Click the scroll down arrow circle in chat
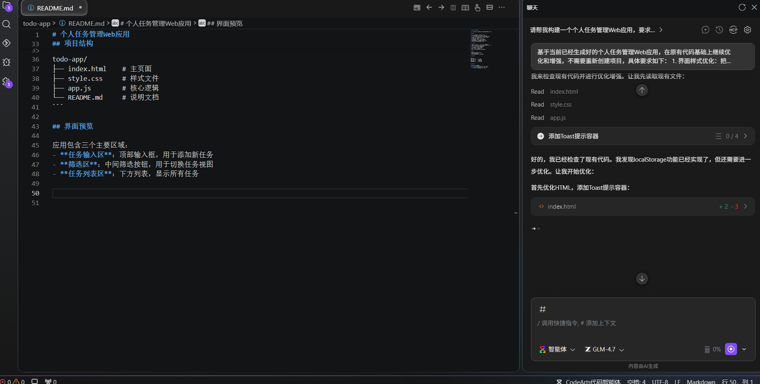 coord(642,279)
